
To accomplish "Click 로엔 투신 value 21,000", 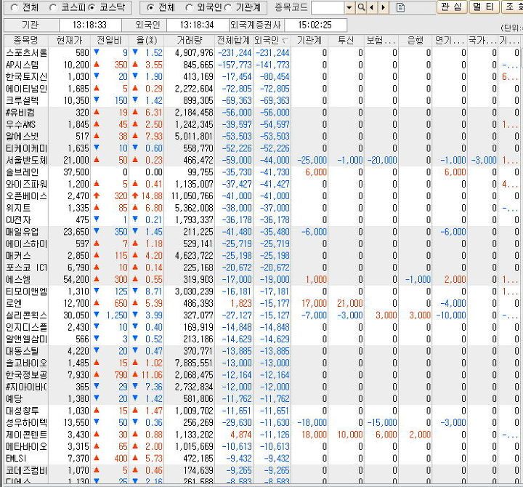I will coord(349,303).
